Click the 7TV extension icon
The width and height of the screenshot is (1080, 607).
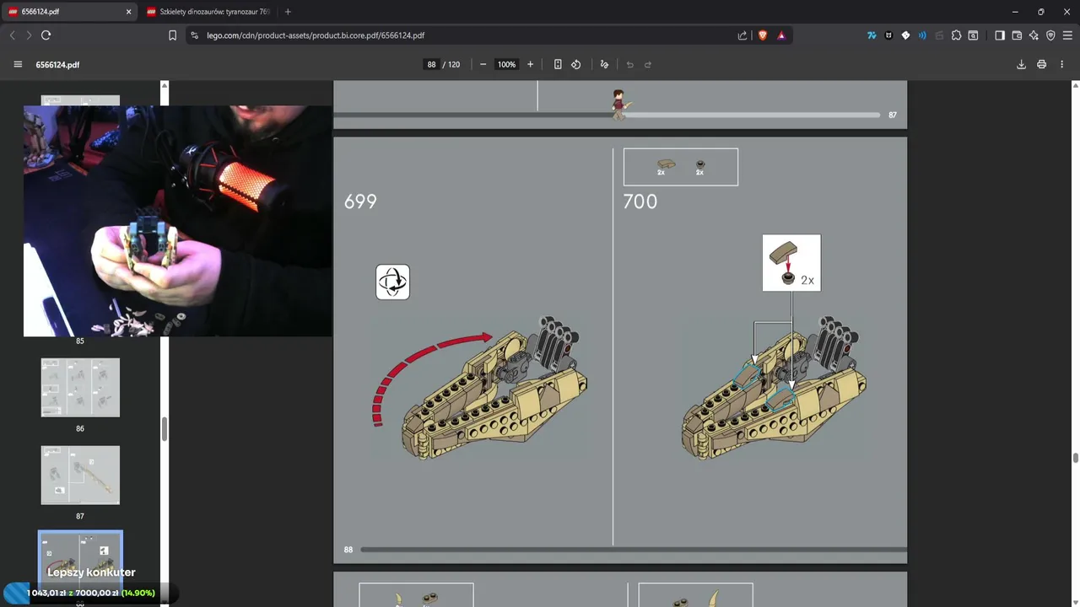tap(872, 35)
